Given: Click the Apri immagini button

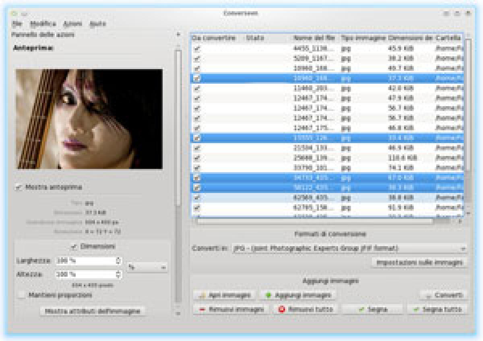Looking at the screenshot, I should point(224,295).
